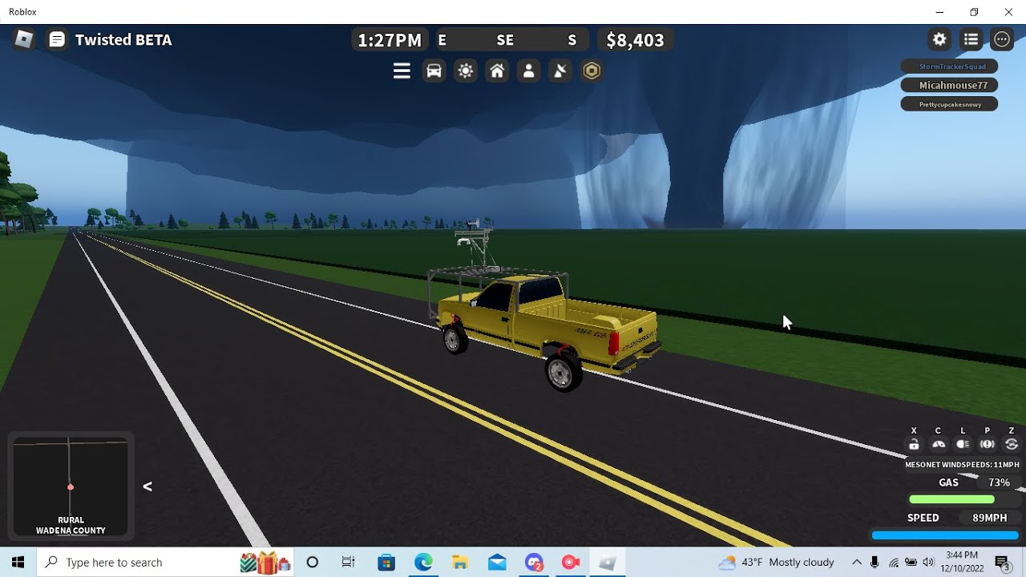The height and width of the screenshot is (577, 1026).
Task: Open the hamburger main menu
Action: pyautogui.click(x=402, y=71)
